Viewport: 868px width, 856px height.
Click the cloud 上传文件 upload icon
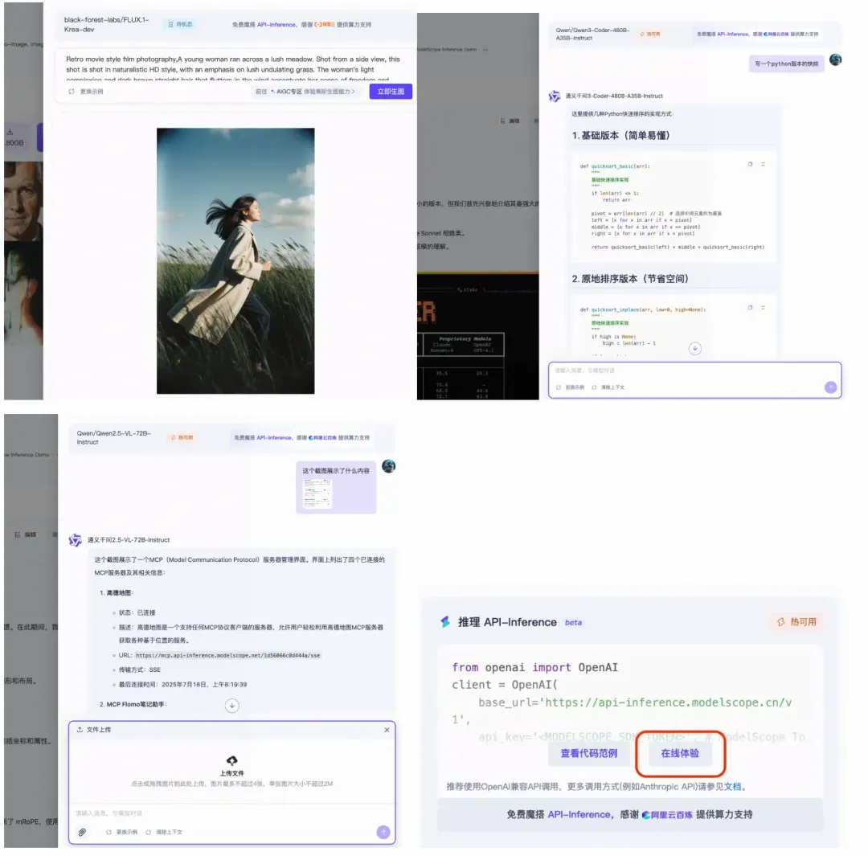[232, 760]
